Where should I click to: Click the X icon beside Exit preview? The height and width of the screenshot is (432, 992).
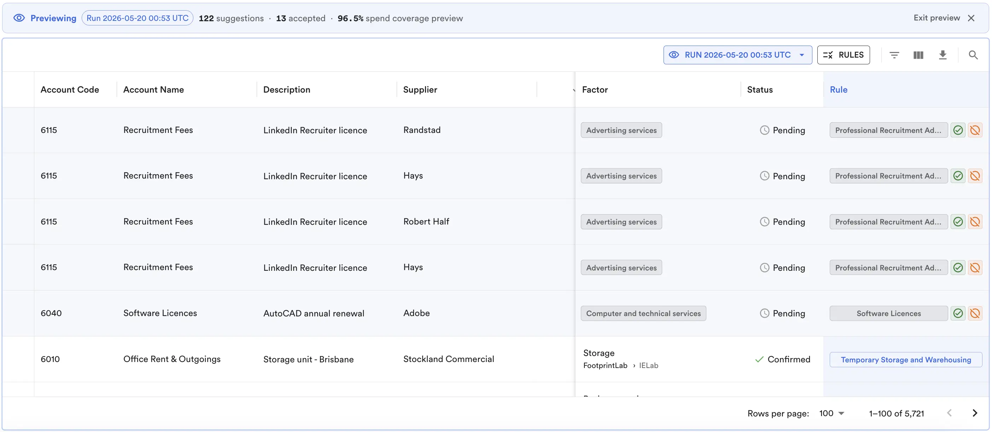coord(971,18)
